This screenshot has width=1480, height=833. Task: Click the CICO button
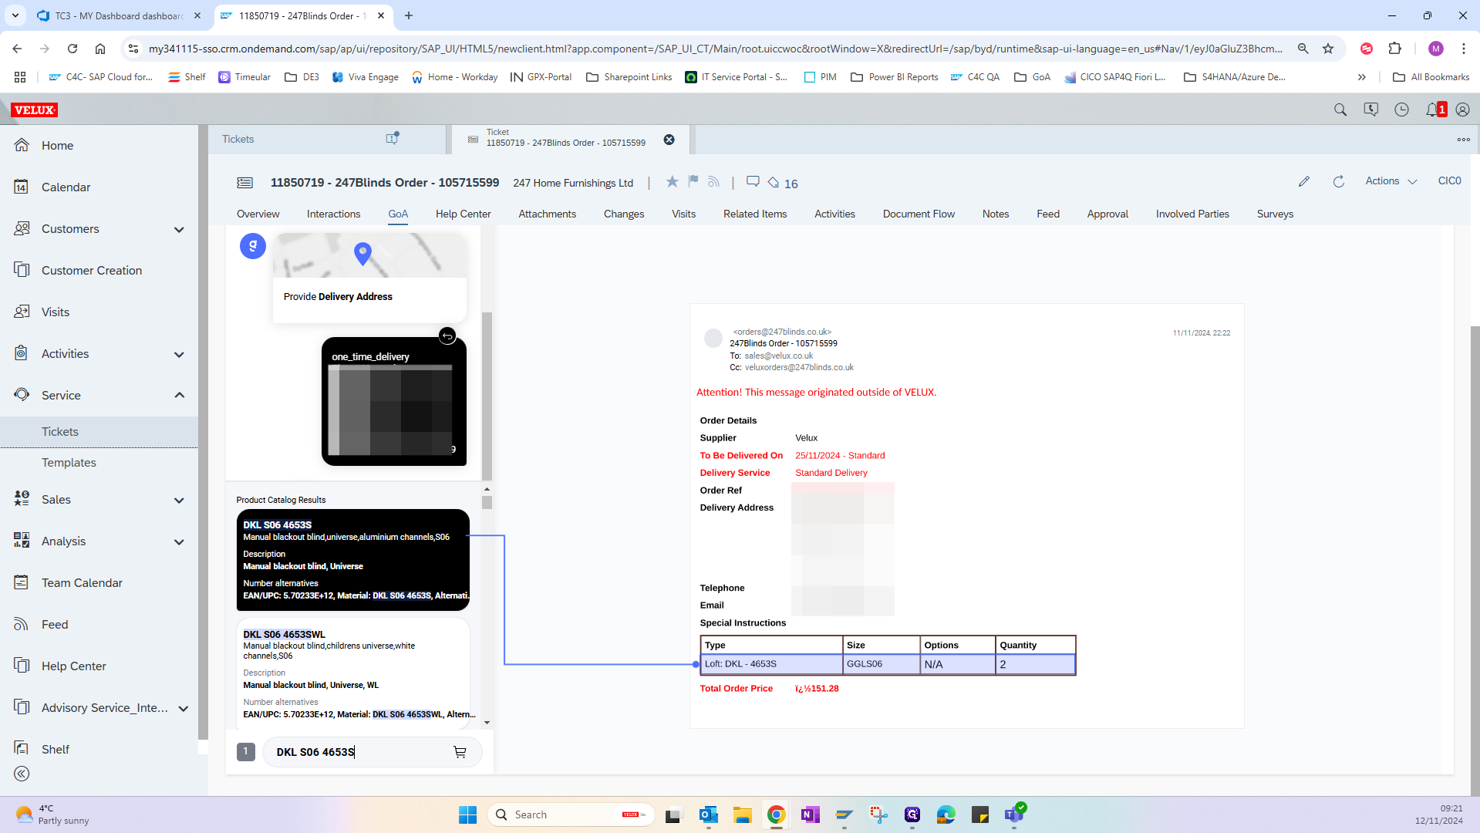[1449, 180]
